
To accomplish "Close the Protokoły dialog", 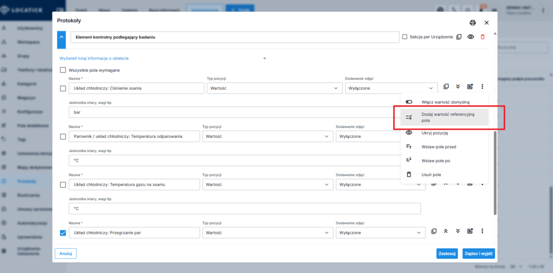I will pyautogui.click(x=487, y=23).
